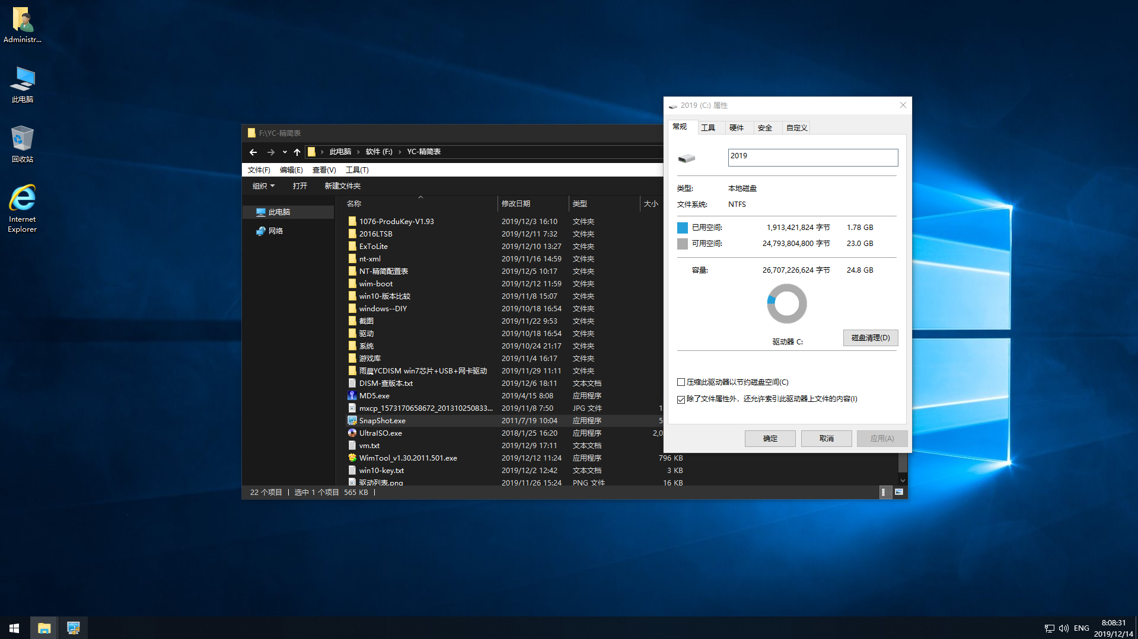Select the MD5.exe file icon
Viewport: 1138px width, 639px height.
tap(352, 395)
